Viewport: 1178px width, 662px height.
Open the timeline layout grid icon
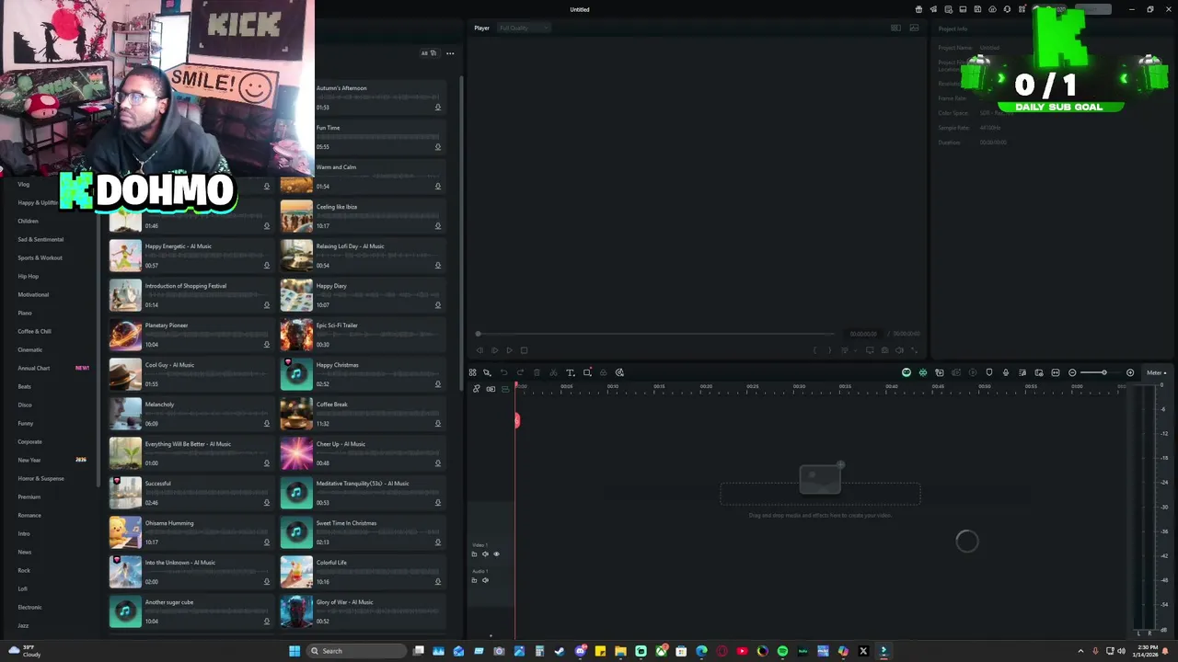(472, 372)
